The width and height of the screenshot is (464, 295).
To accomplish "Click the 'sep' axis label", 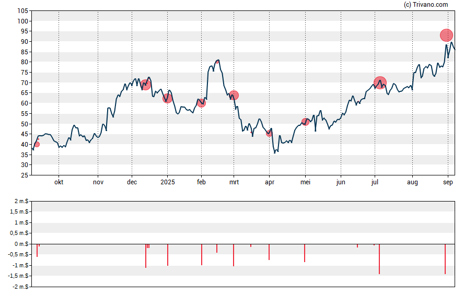I will 448,182.
